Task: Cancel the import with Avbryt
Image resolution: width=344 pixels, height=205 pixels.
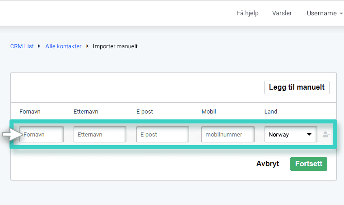Action: click(268, 164)
